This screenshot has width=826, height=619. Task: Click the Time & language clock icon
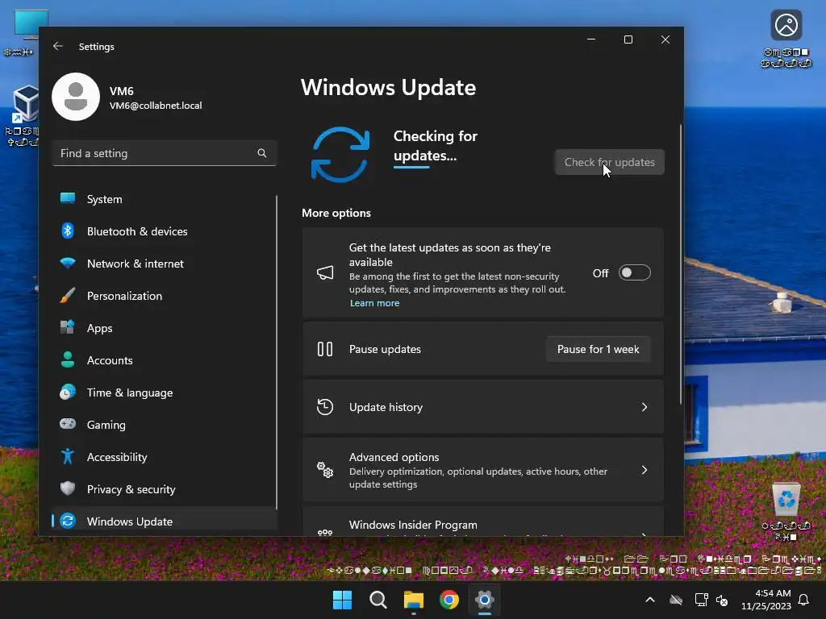pos(68,393)
